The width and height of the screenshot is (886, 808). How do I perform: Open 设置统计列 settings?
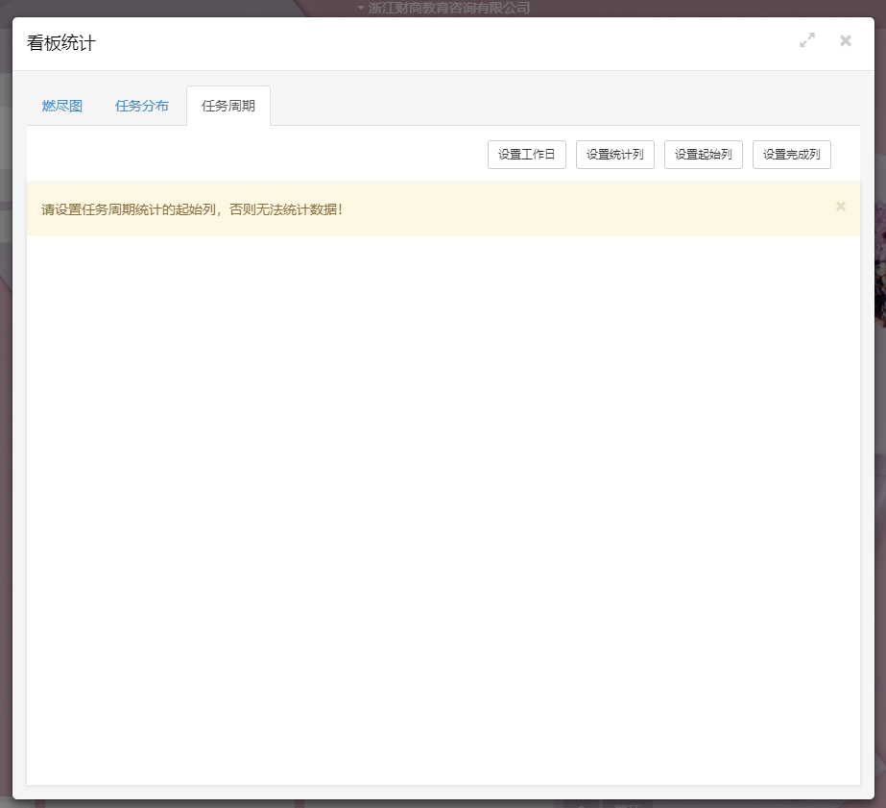614,154
